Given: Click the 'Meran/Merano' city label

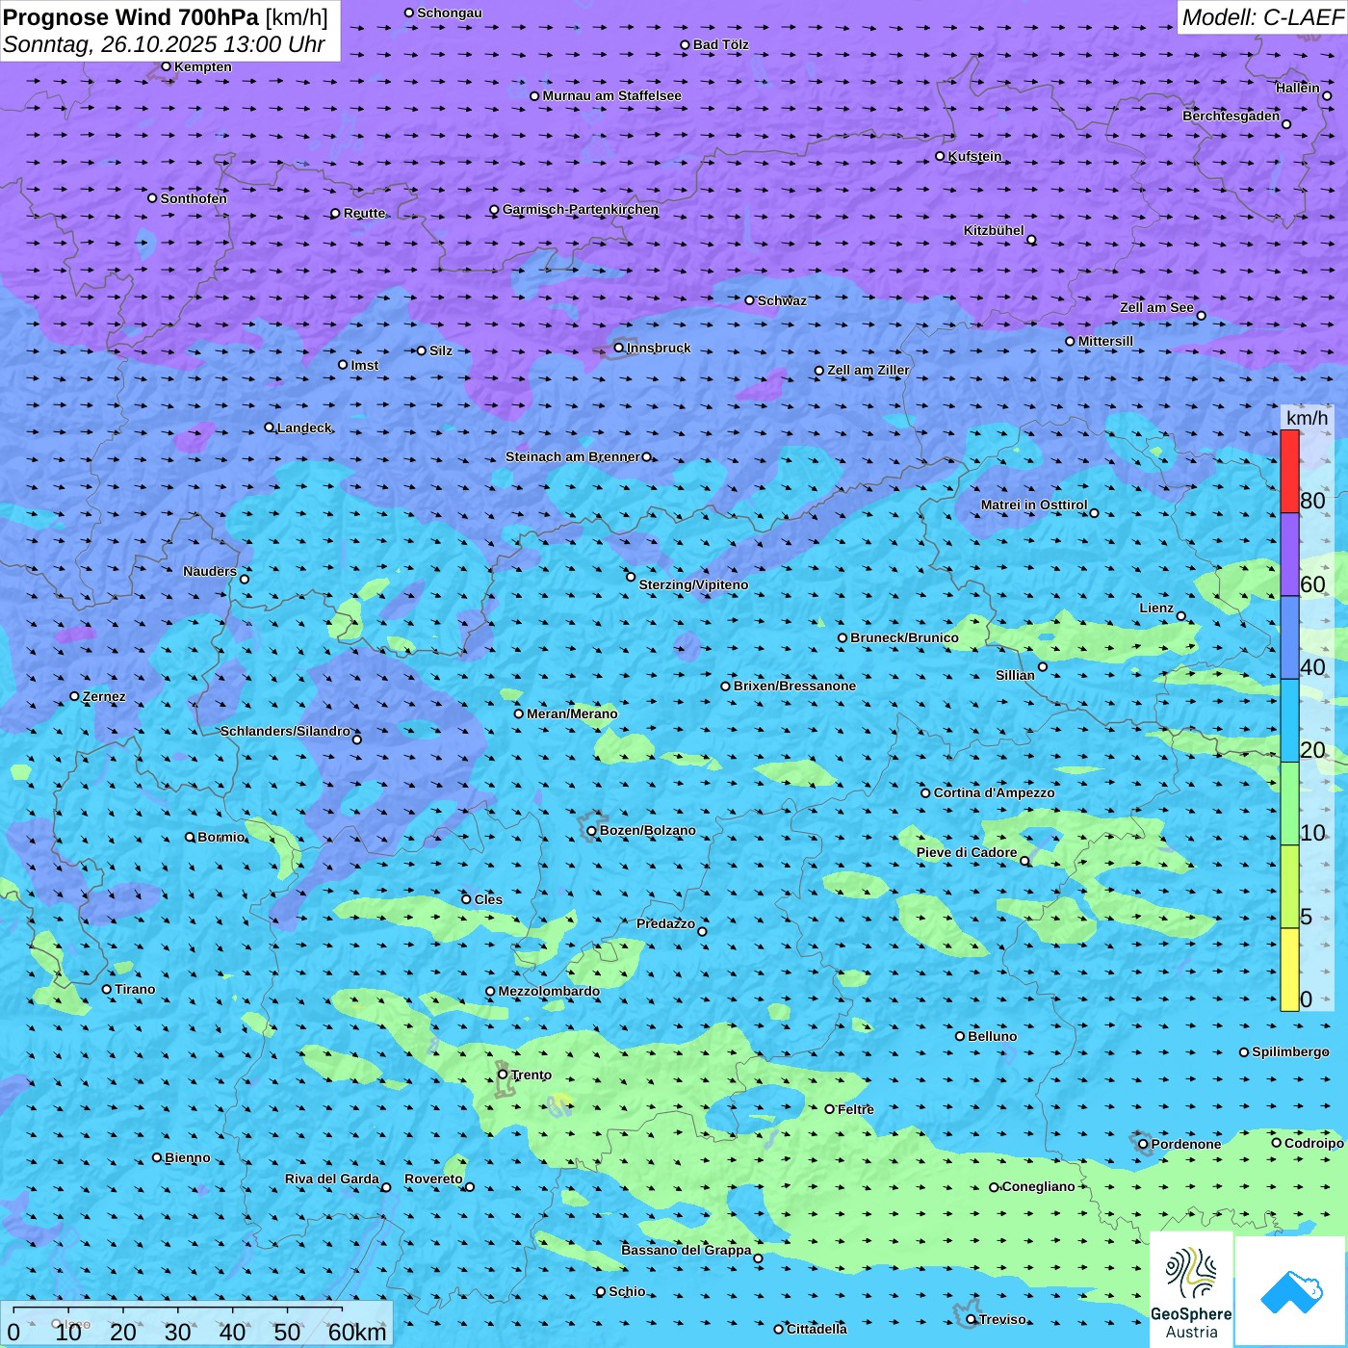Looking at the screenshot, I should click(573, 713).
